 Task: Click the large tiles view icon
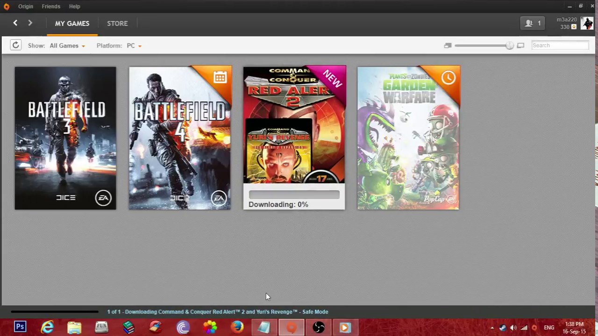tap(520, 45)
